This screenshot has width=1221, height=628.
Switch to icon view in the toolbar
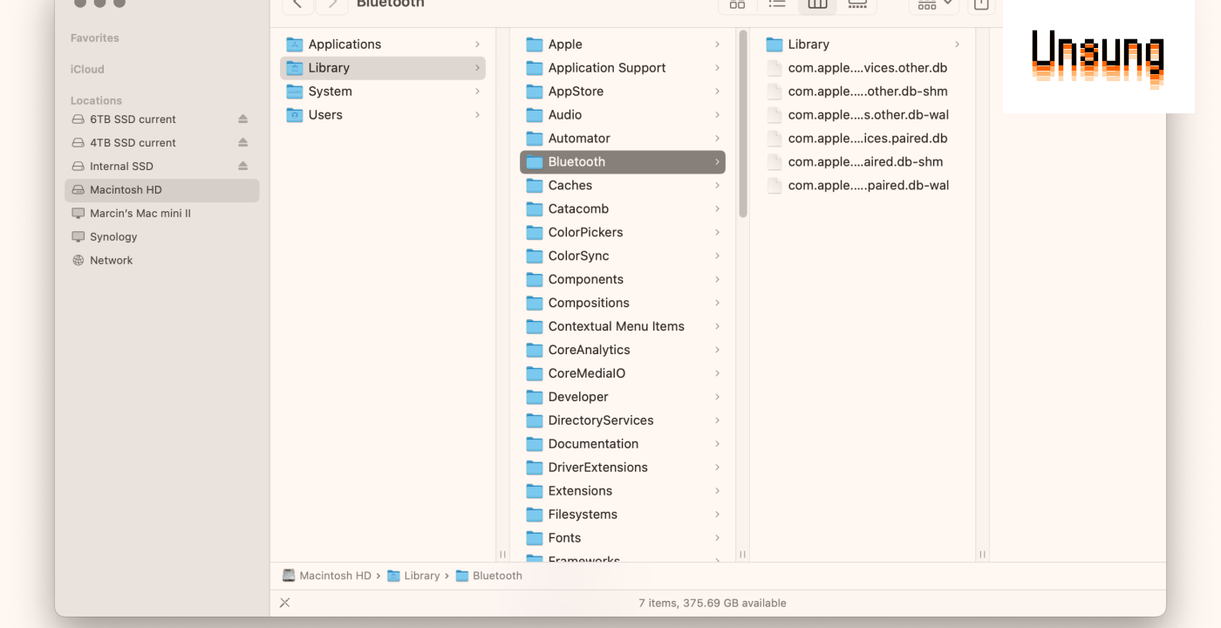coord(736,5)
